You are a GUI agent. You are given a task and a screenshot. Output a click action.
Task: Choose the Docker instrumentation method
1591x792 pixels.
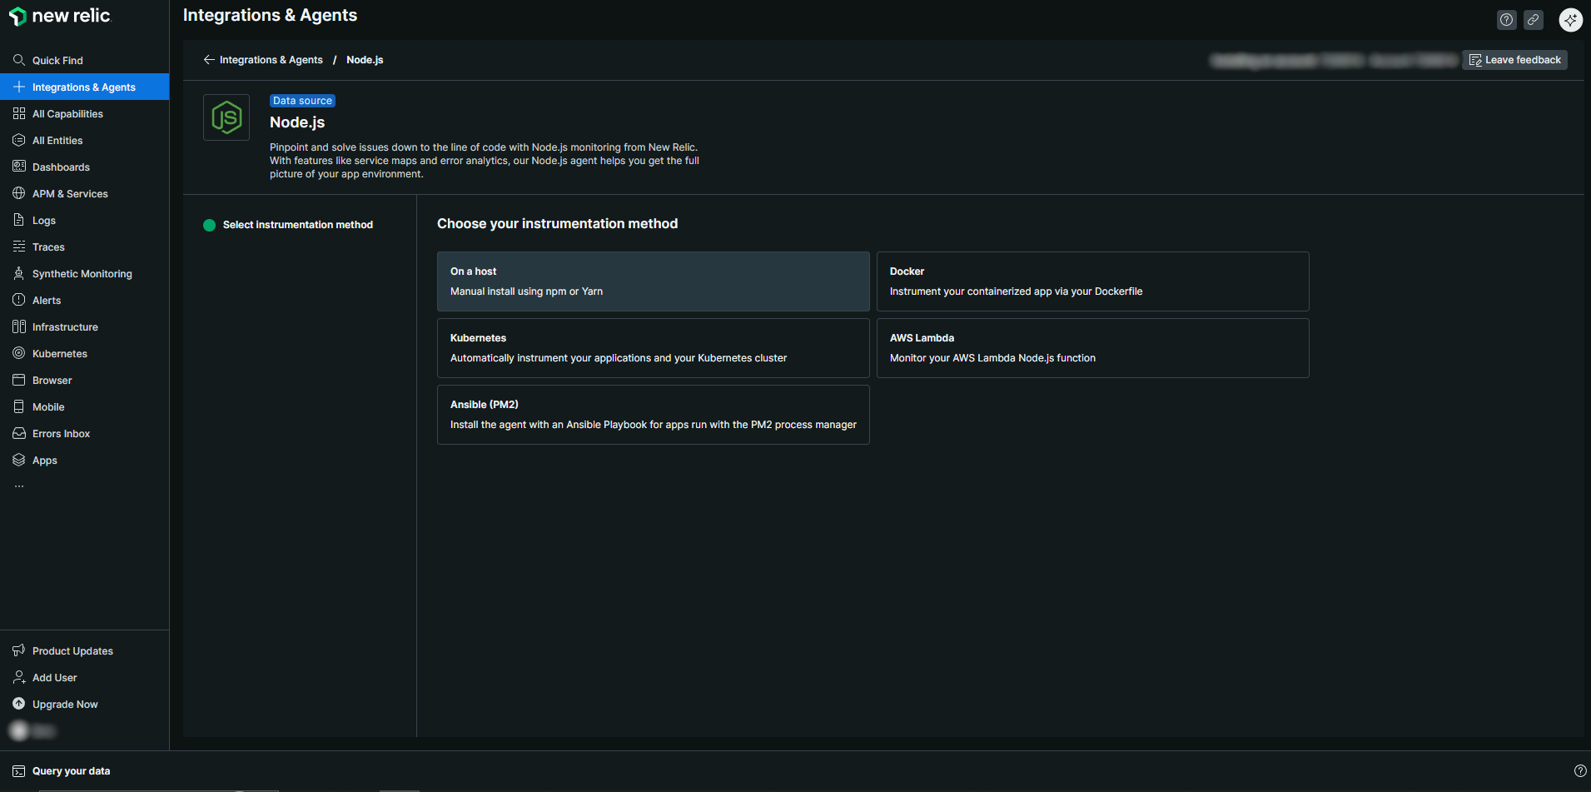pyautogui.click(x=1092, y=281)
